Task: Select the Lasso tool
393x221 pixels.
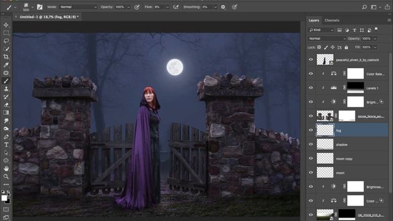Action: (x=6, y=41)
